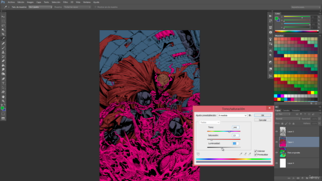The image size is (322, 181).
Task: Select the Zoom tool
Action: [3, 101]
